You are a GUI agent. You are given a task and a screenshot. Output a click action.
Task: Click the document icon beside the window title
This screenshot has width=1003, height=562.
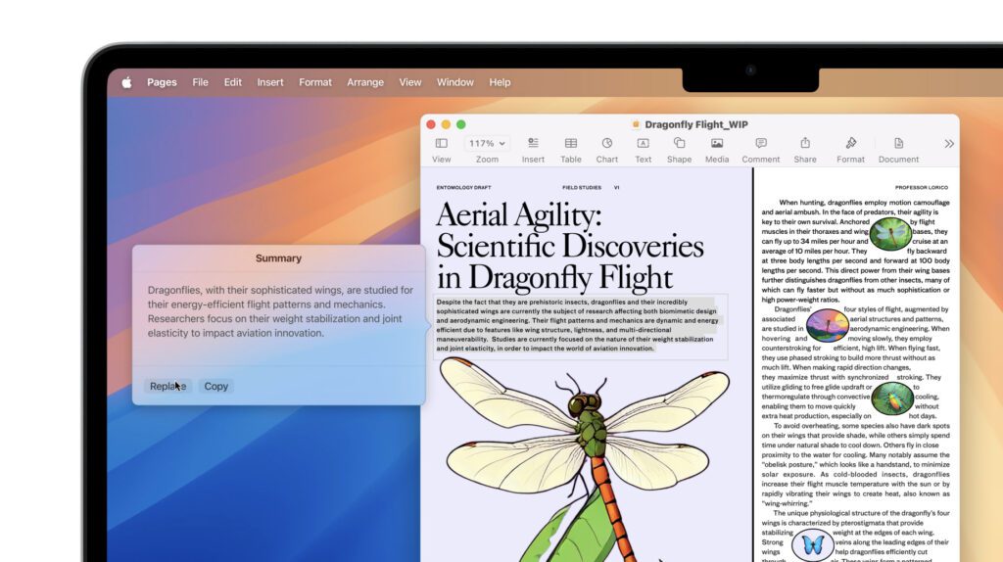point(636,124)
